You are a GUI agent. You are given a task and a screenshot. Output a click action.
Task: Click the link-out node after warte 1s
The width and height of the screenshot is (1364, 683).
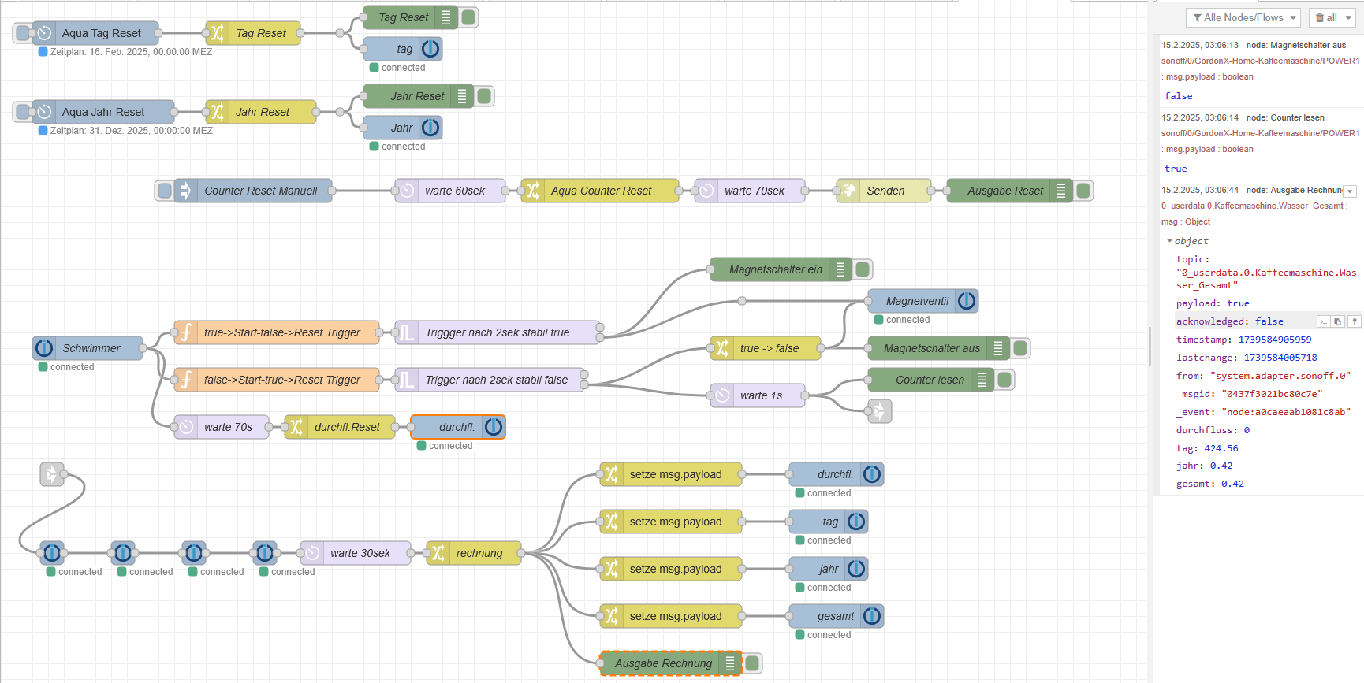click(879, 411)
